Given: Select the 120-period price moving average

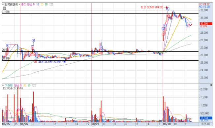Looking at the screenshot, I should coord(51,4).
